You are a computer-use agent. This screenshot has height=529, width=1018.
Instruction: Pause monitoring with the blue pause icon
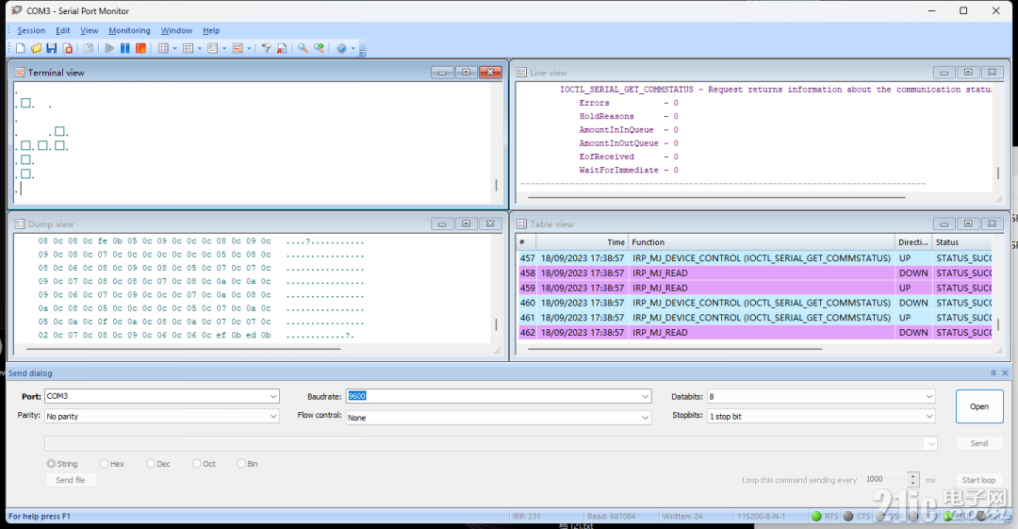pyautogui.click(x=124, y=48)
